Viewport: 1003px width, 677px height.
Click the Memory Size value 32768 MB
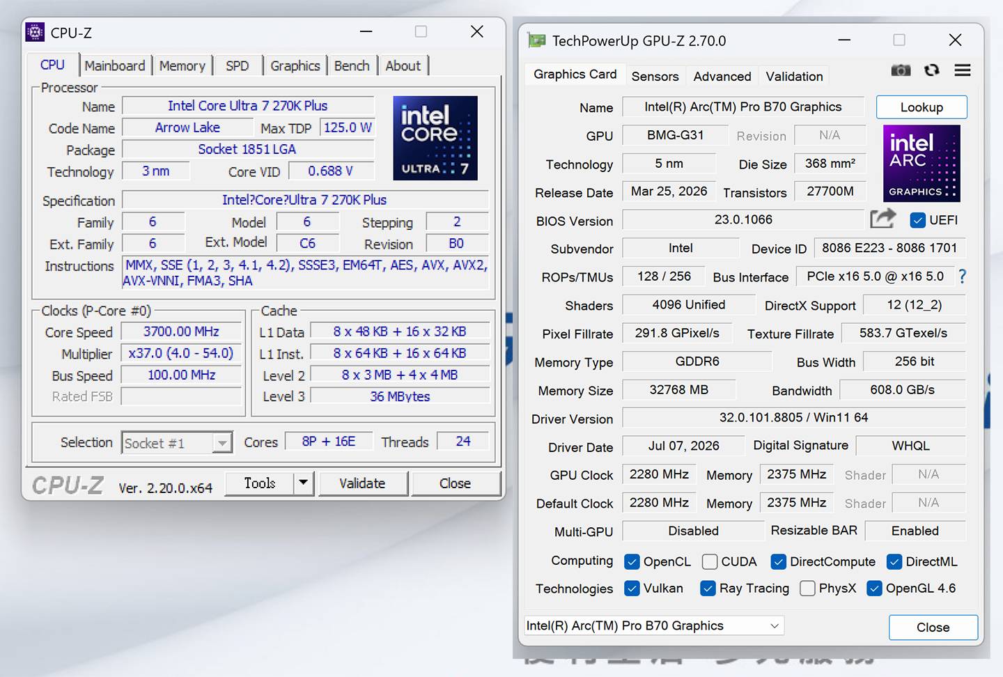[679, 389]
